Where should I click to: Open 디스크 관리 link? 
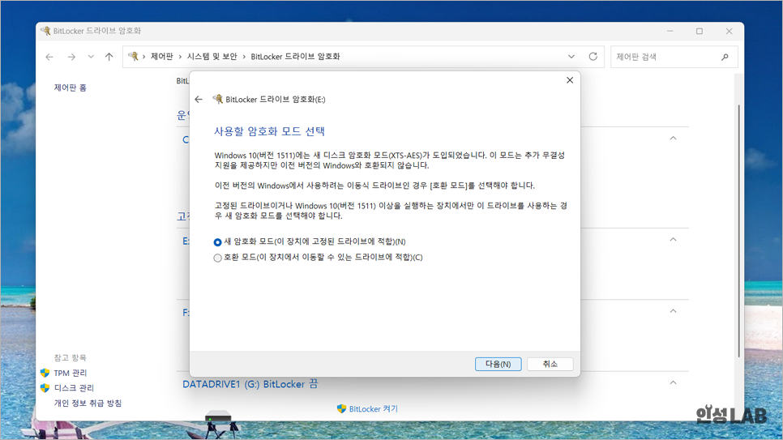point(74,388)
